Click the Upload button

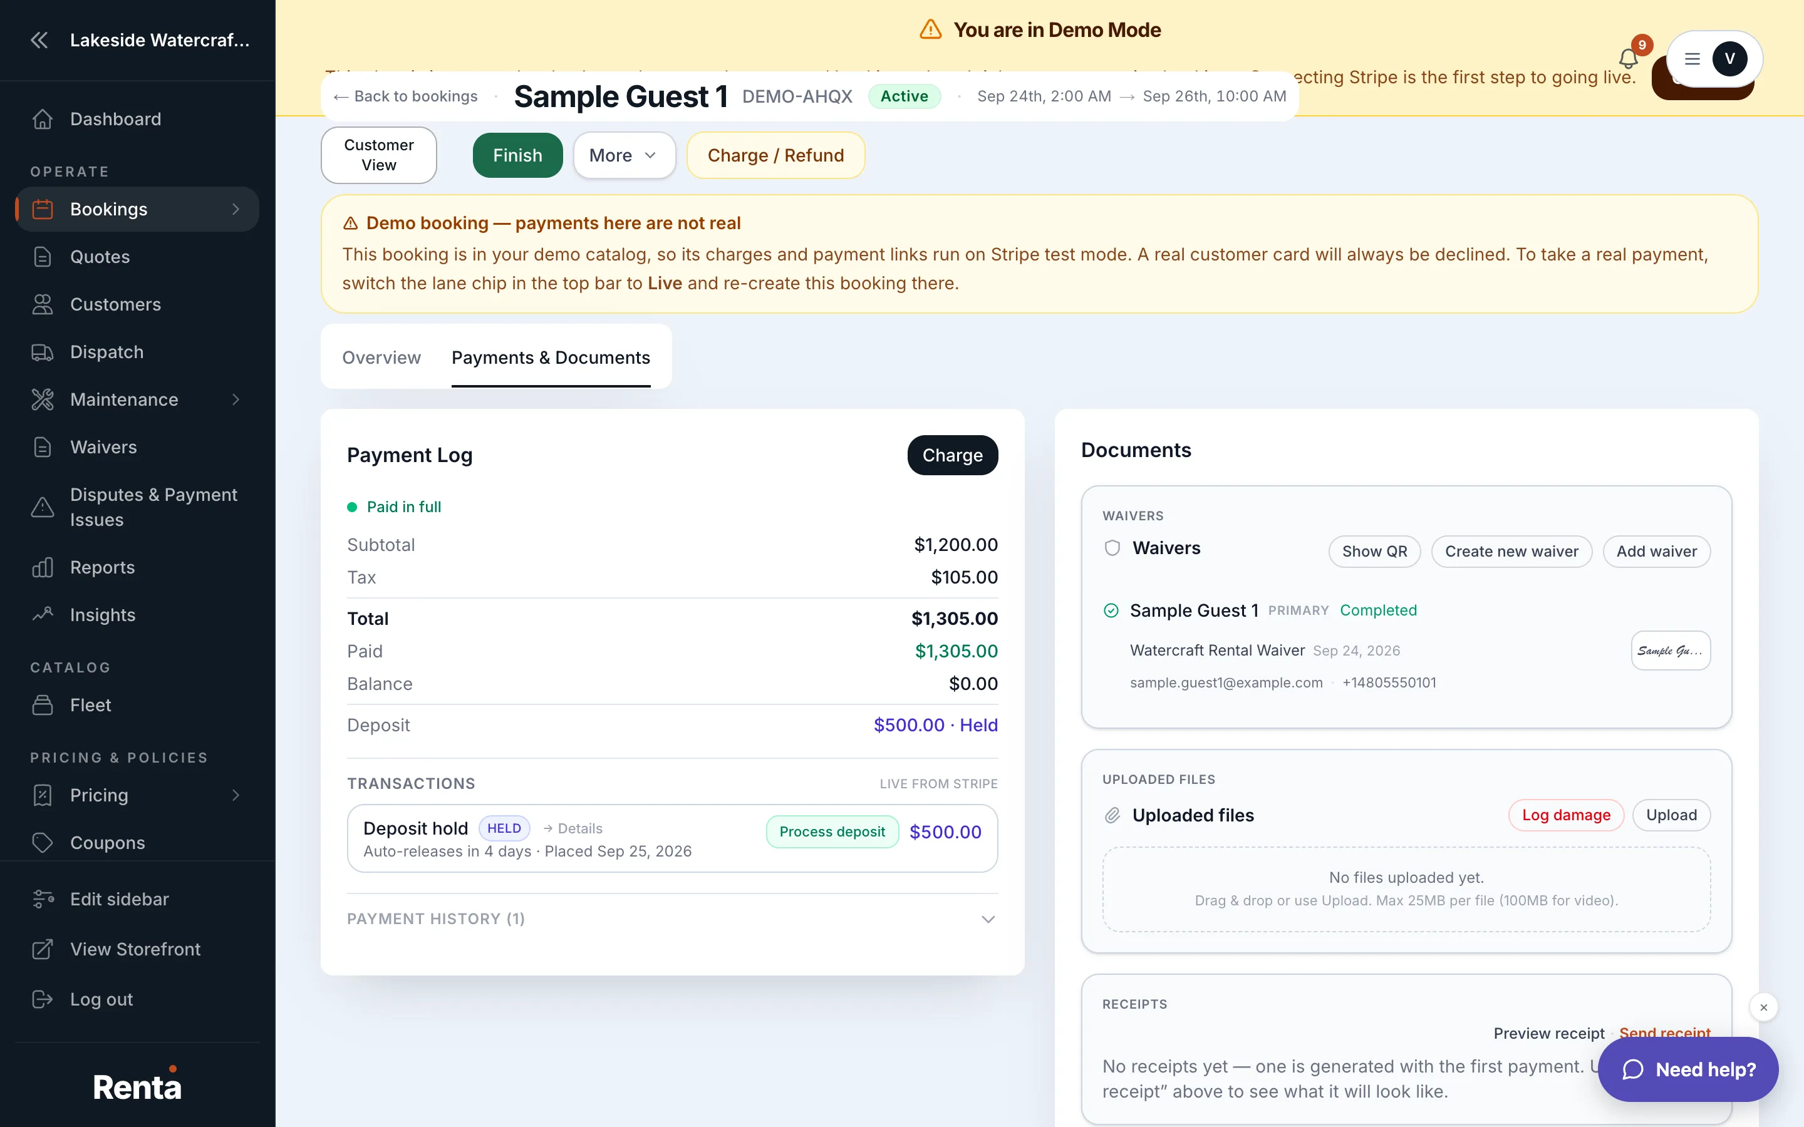pyautogui.click(x=1671, y=815)
